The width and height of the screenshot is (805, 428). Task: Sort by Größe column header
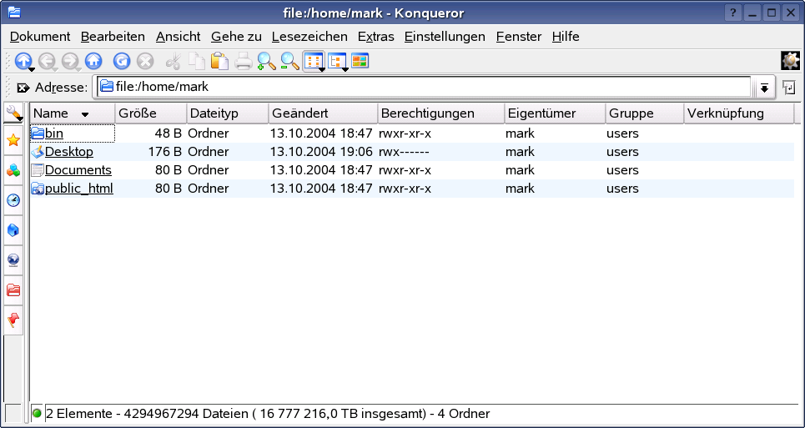pos(151,113)
